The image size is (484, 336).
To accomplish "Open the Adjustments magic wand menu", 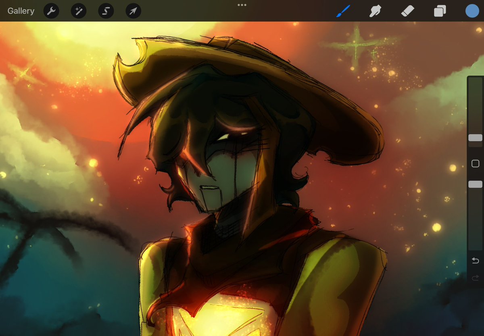I will click(x=79, y=11).
